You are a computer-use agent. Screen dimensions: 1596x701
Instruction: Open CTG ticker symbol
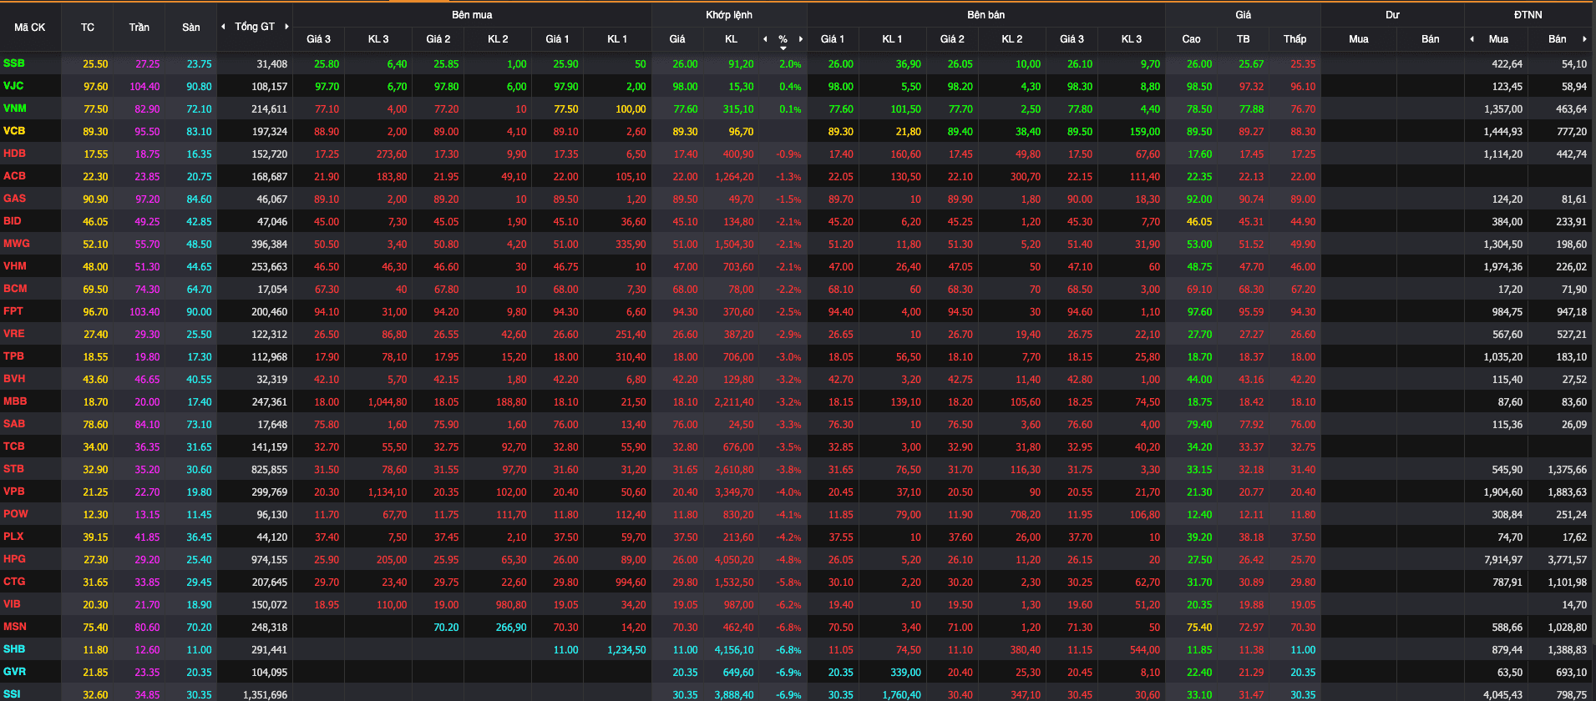(x=14, y=582)
